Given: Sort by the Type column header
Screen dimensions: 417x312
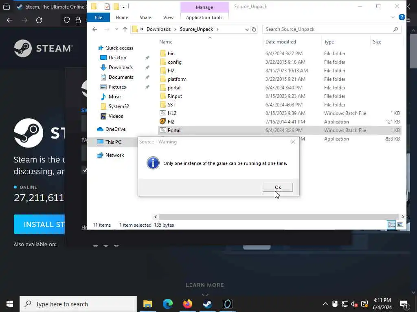Looking at the screenshot, I should (329, 42).
